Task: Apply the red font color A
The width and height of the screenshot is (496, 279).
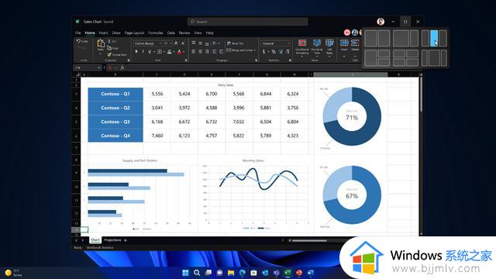Action: coord(179,52)
